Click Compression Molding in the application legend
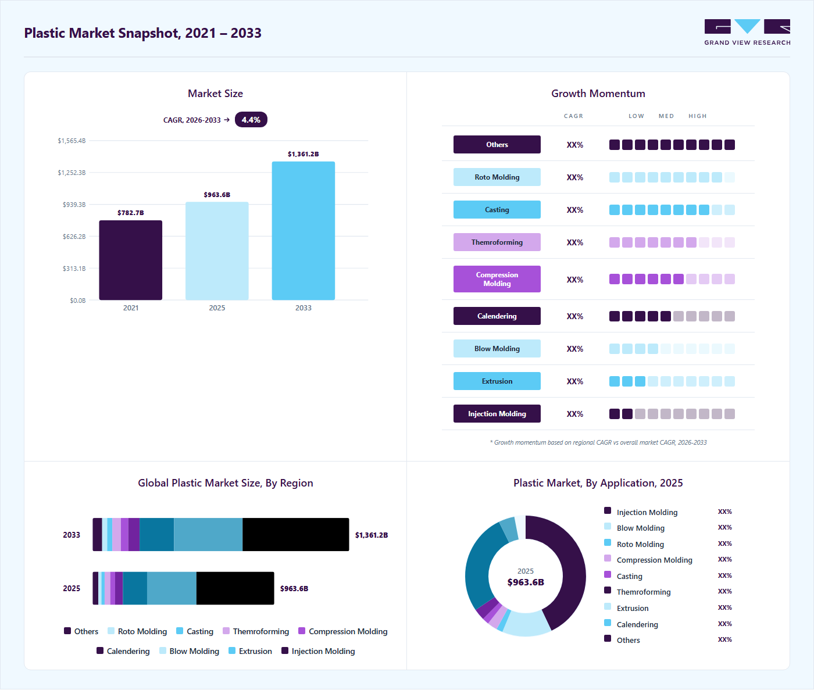This screenshot has width=814, height=690. 655,560
